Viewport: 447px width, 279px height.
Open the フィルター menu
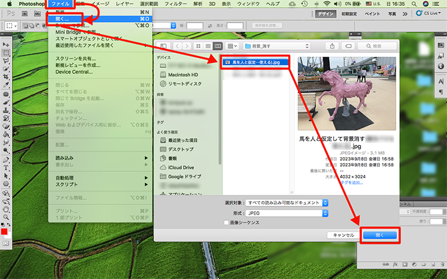click(x=176, y=4)
